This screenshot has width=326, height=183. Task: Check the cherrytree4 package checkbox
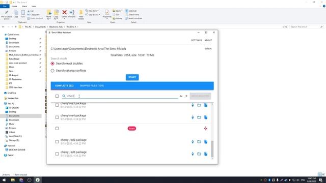pyautogui.click(x=57, y=117)
